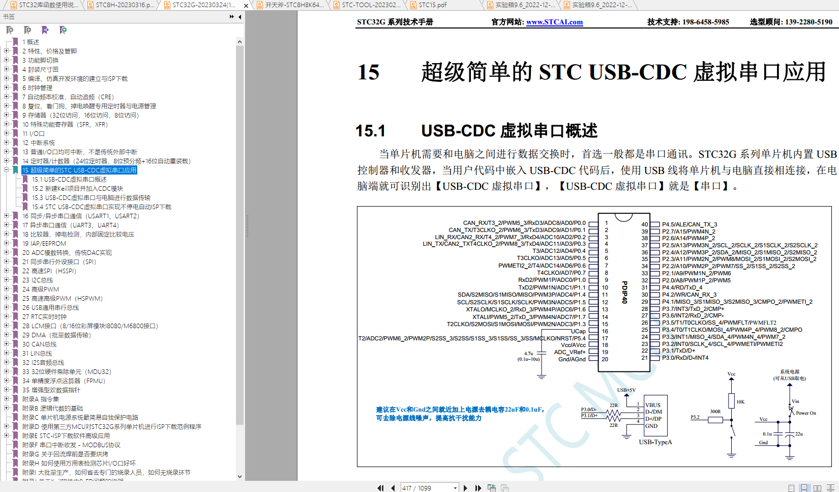839x492 pixels.
Task: Expand bookmark 26 USB通用串行总线
Action: point(7,307)
